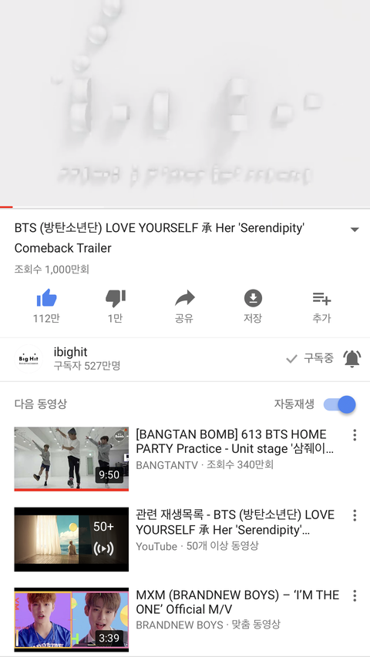Image resolution: width=370 pixels, height=657 pixels.
Task: Tap the share arrow icon
Action: pos(184,298)
